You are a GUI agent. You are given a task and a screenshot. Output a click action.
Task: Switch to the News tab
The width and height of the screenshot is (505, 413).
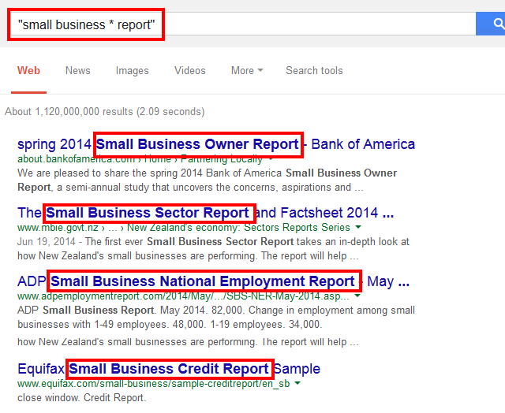click(78, 70)
